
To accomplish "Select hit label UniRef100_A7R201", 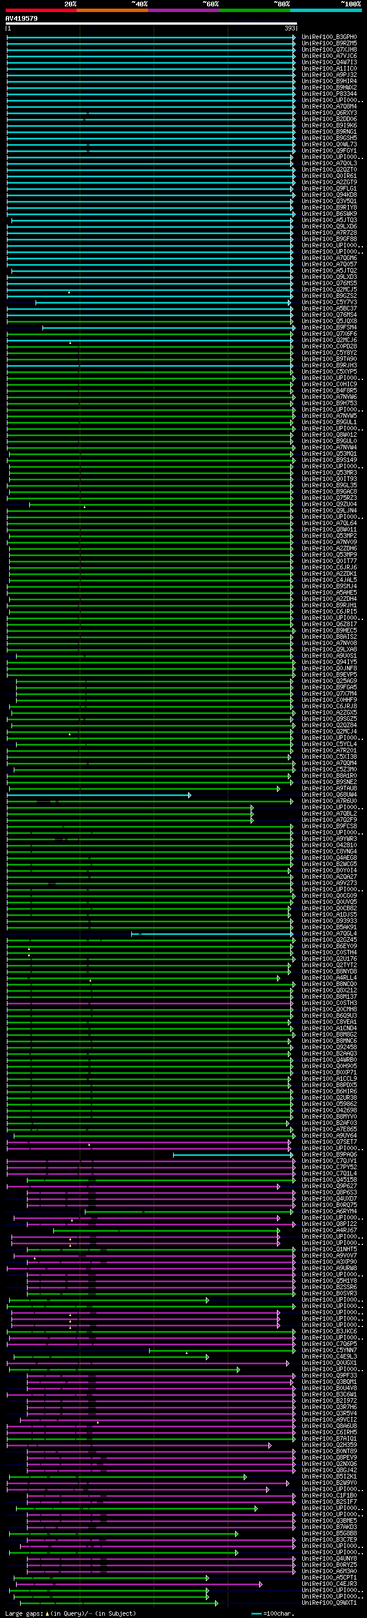I will click(329, 751).
